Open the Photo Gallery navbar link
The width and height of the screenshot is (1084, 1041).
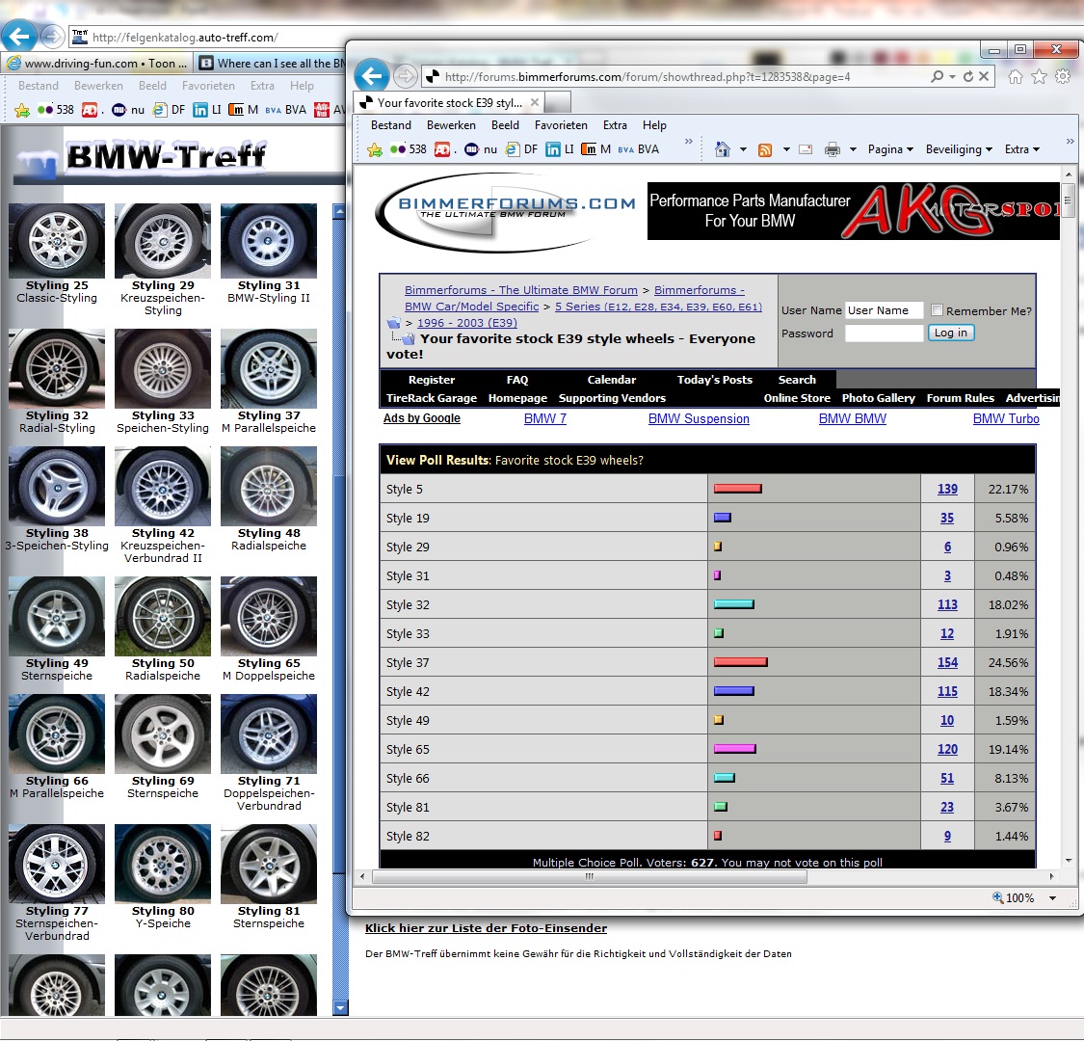(x=878, y=398)
